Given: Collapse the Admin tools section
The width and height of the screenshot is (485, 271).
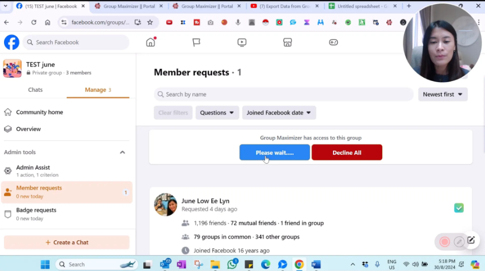Looking at the screenshot, I should tap(122, 152).
